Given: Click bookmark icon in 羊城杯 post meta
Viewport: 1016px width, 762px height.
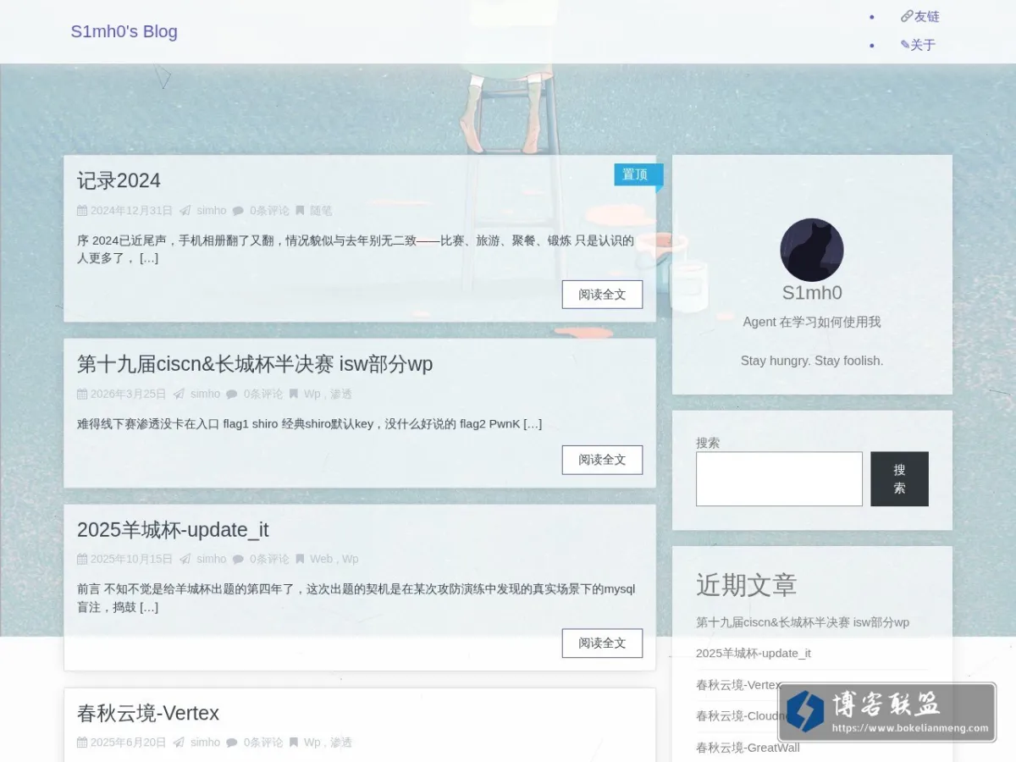Looking at the screenshot, I should 300,559.
